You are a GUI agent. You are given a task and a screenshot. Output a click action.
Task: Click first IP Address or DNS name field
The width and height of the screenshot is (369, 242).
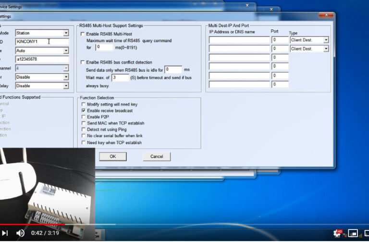click(239, 40)
